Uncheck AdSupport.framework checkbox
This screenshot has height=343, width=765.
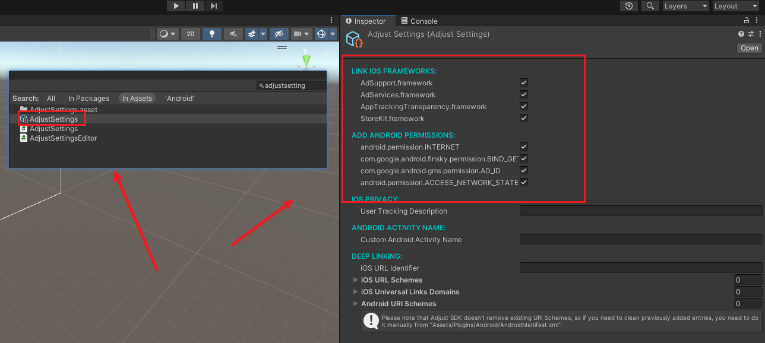[523, 82]
